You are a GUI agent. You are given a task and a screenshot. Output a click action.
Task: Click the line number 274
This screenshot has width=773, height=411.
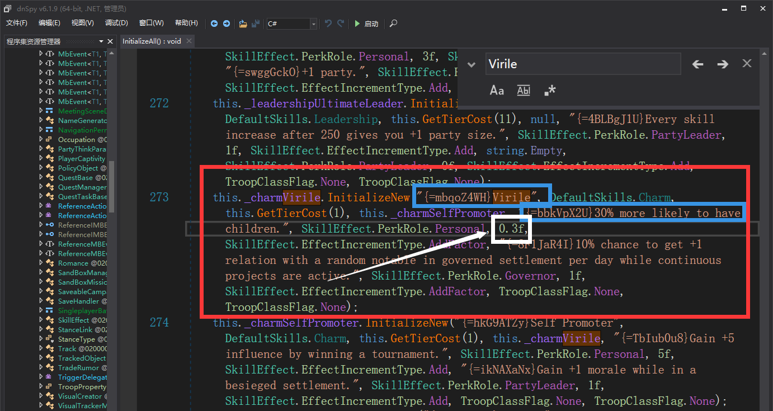[x=159, y=323]
